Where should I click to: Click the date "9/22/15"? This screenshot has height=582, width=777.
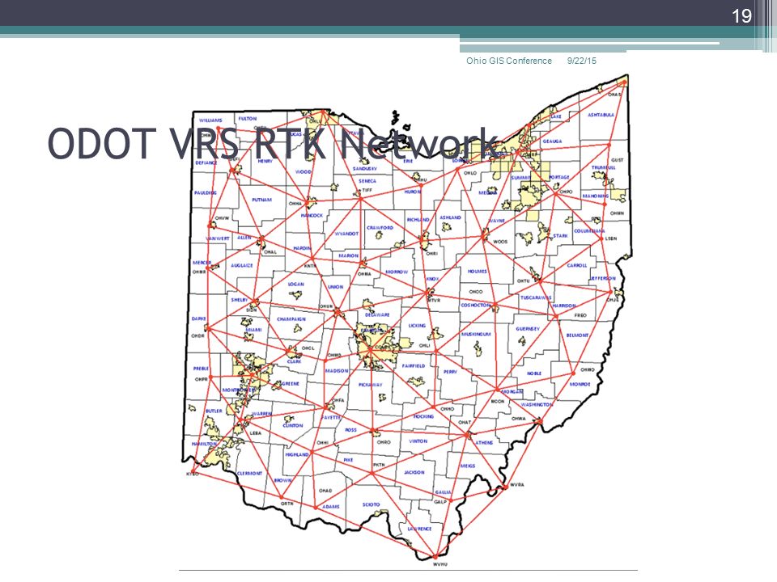pyautogui.click(x=582, y=61)
